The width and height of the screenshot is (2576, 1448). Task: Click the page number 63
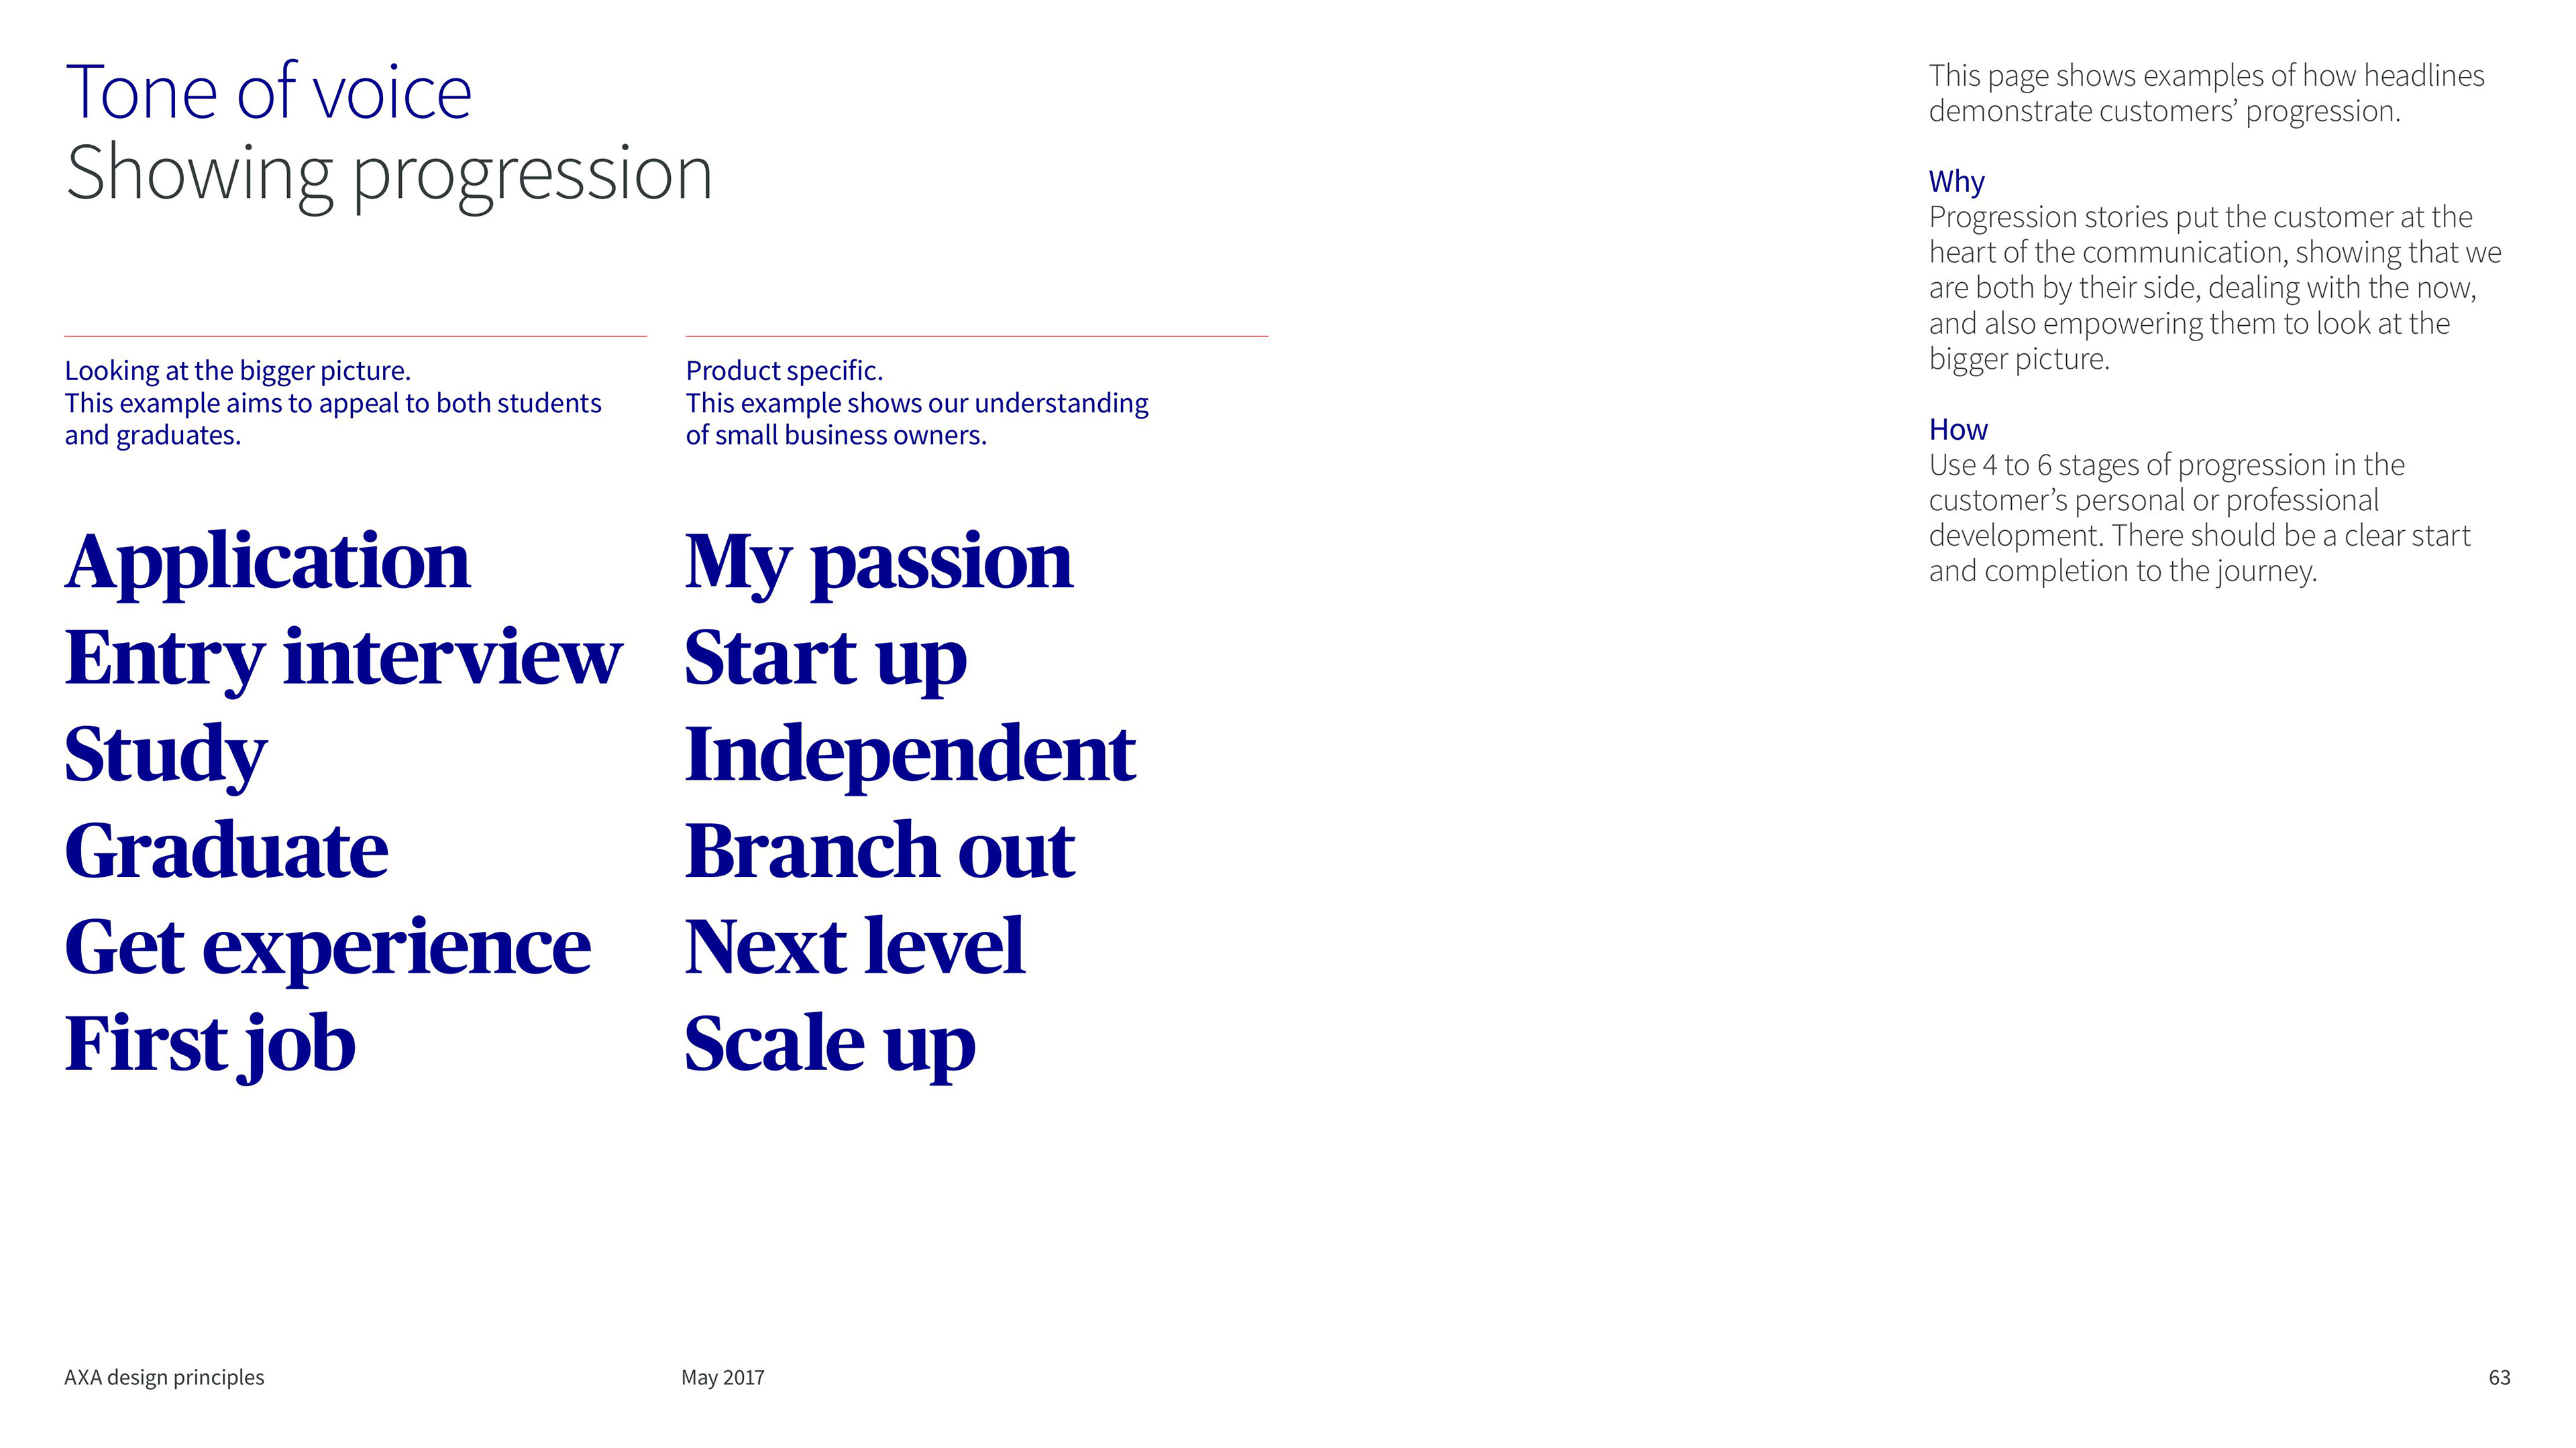tap(2498, 1377)
